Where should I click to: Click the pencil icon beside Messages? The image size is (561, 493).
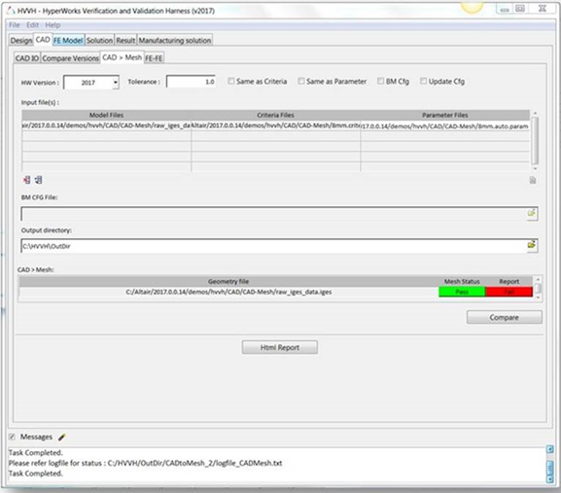62,437
